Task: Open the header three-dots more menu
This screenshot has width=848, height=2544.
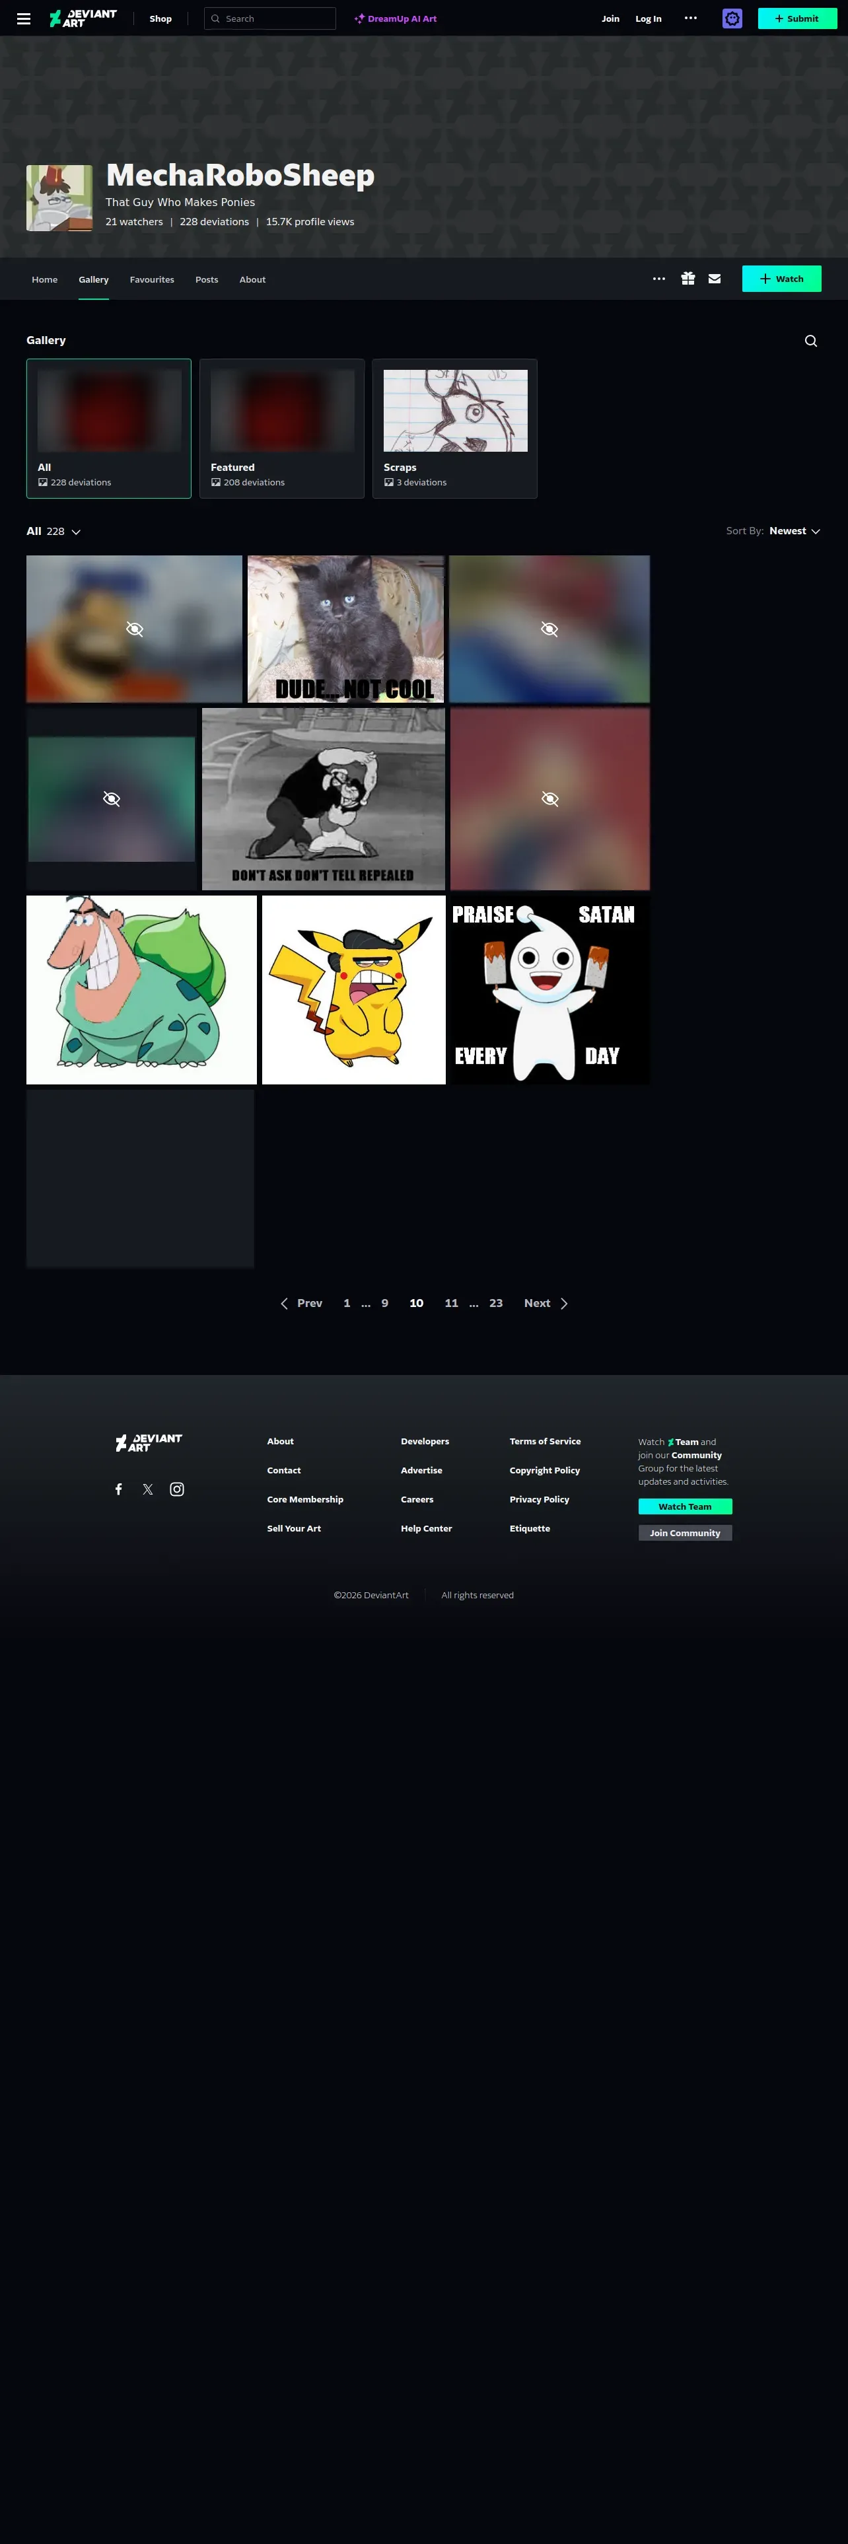Action: pos(691,18)
